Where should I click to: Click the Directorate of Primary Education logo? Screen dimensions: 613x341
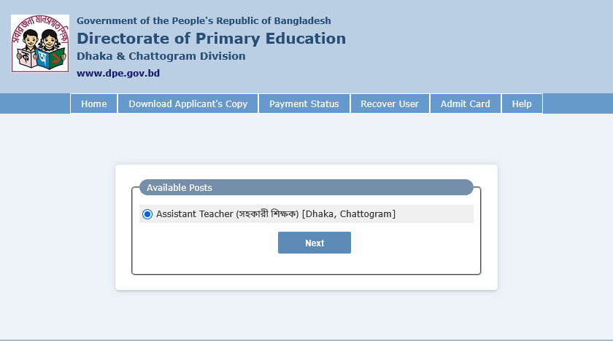[40, 44]
